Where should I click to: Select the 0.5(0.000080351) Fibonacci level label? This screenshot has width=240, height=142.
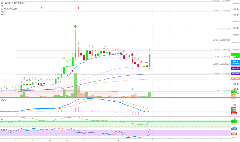point(222,57)
